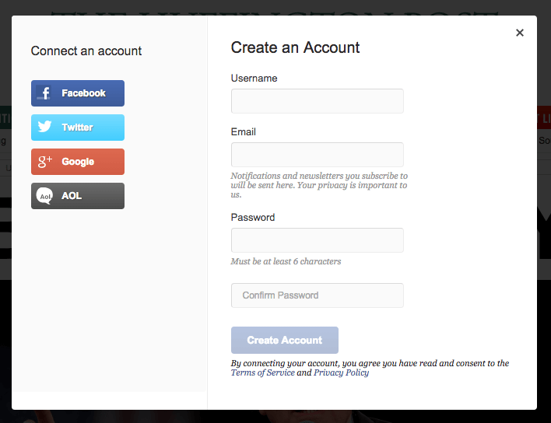Close the Create an Account dialog
551x423 pixels.
[520, 33]
